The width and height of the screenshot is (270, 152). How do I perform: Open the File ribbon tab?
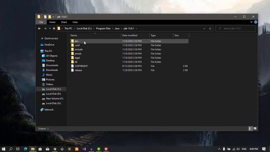(41, 22)
